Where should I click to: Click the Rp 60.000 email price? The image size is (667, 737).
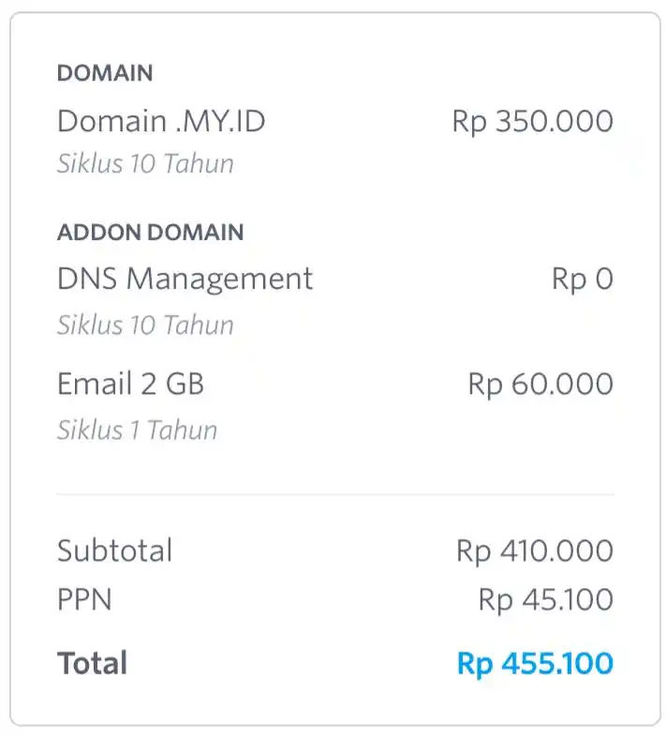[541, 384]
